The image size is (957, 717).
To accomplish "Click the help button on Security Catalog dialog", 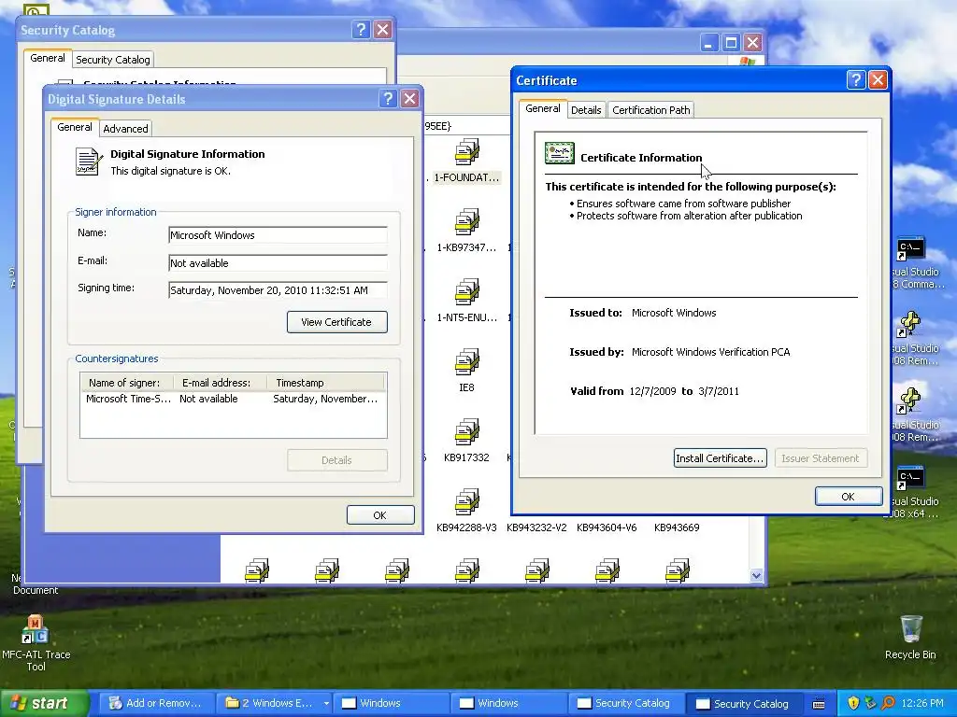I will 361,29.
